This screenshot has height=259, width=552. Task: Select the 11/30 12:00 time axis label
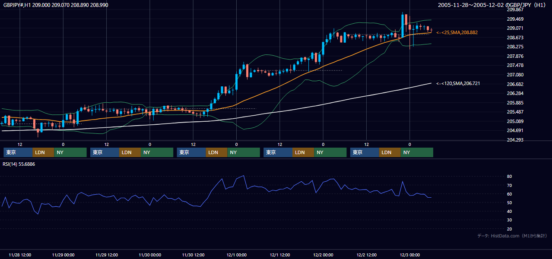click(x=194, y=255)
